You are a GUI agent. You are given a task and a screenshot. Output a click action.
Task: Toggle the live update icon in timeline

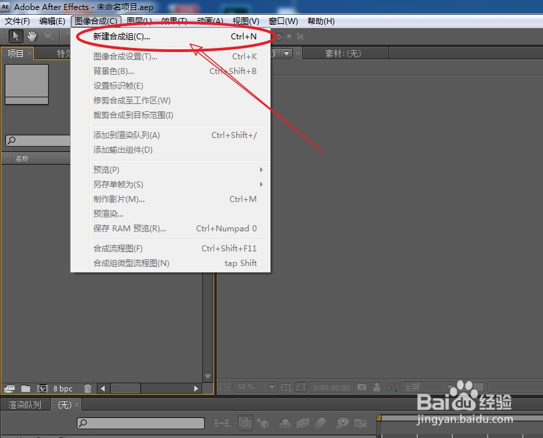(x=245, y=423)
